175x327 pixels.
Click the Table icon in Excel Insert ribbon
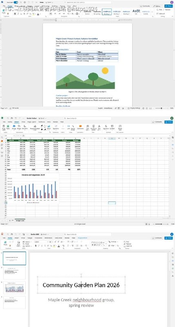(x=8, y=127)
